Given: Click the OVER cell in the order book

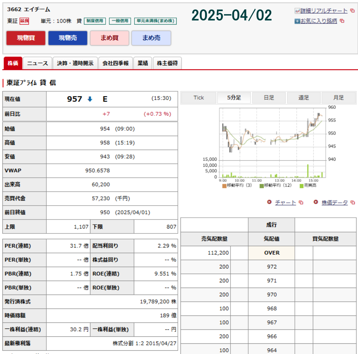Looking at the screenshot, I should point(272,253).
